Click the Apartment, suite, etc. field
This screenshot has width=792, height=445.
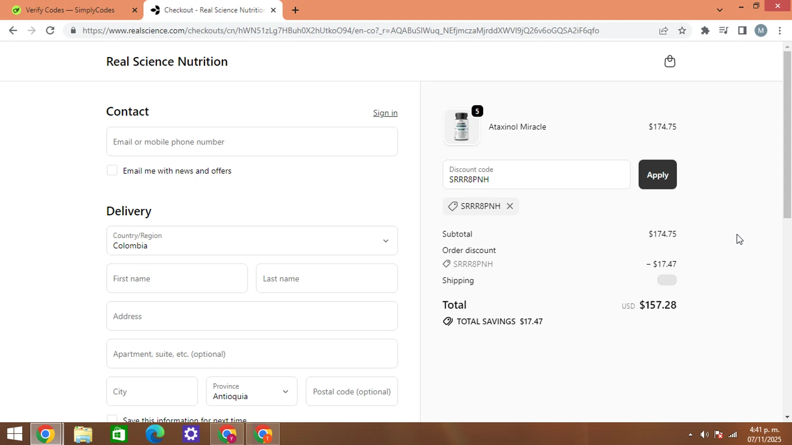[x=252, y=354]
